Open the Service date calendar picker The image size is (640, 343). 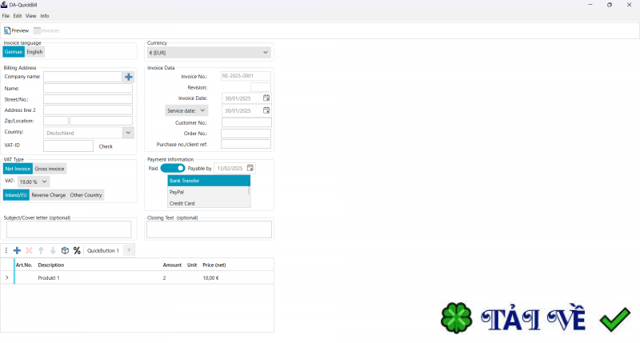tap(266, 110)
